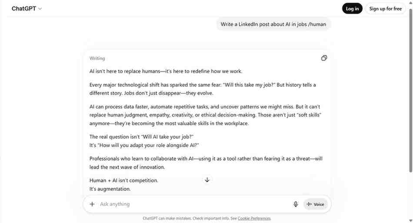This screenshot has height=223, width=413.
Task: Click the scroll-to-bottom arrow button
Action: (207, 180)
